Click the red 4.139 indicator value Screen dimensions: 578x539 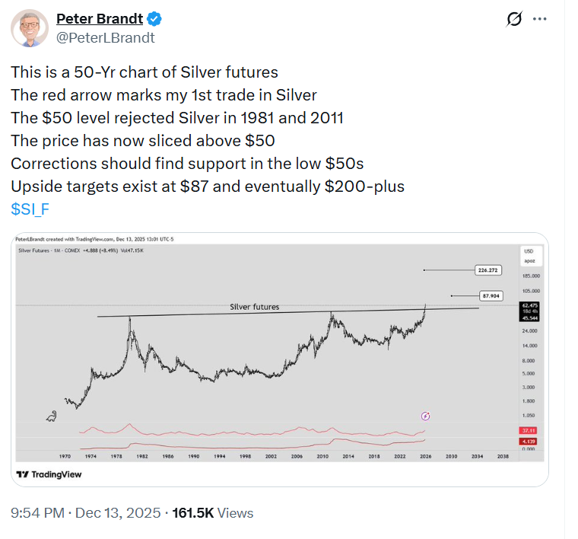[529, 441]
